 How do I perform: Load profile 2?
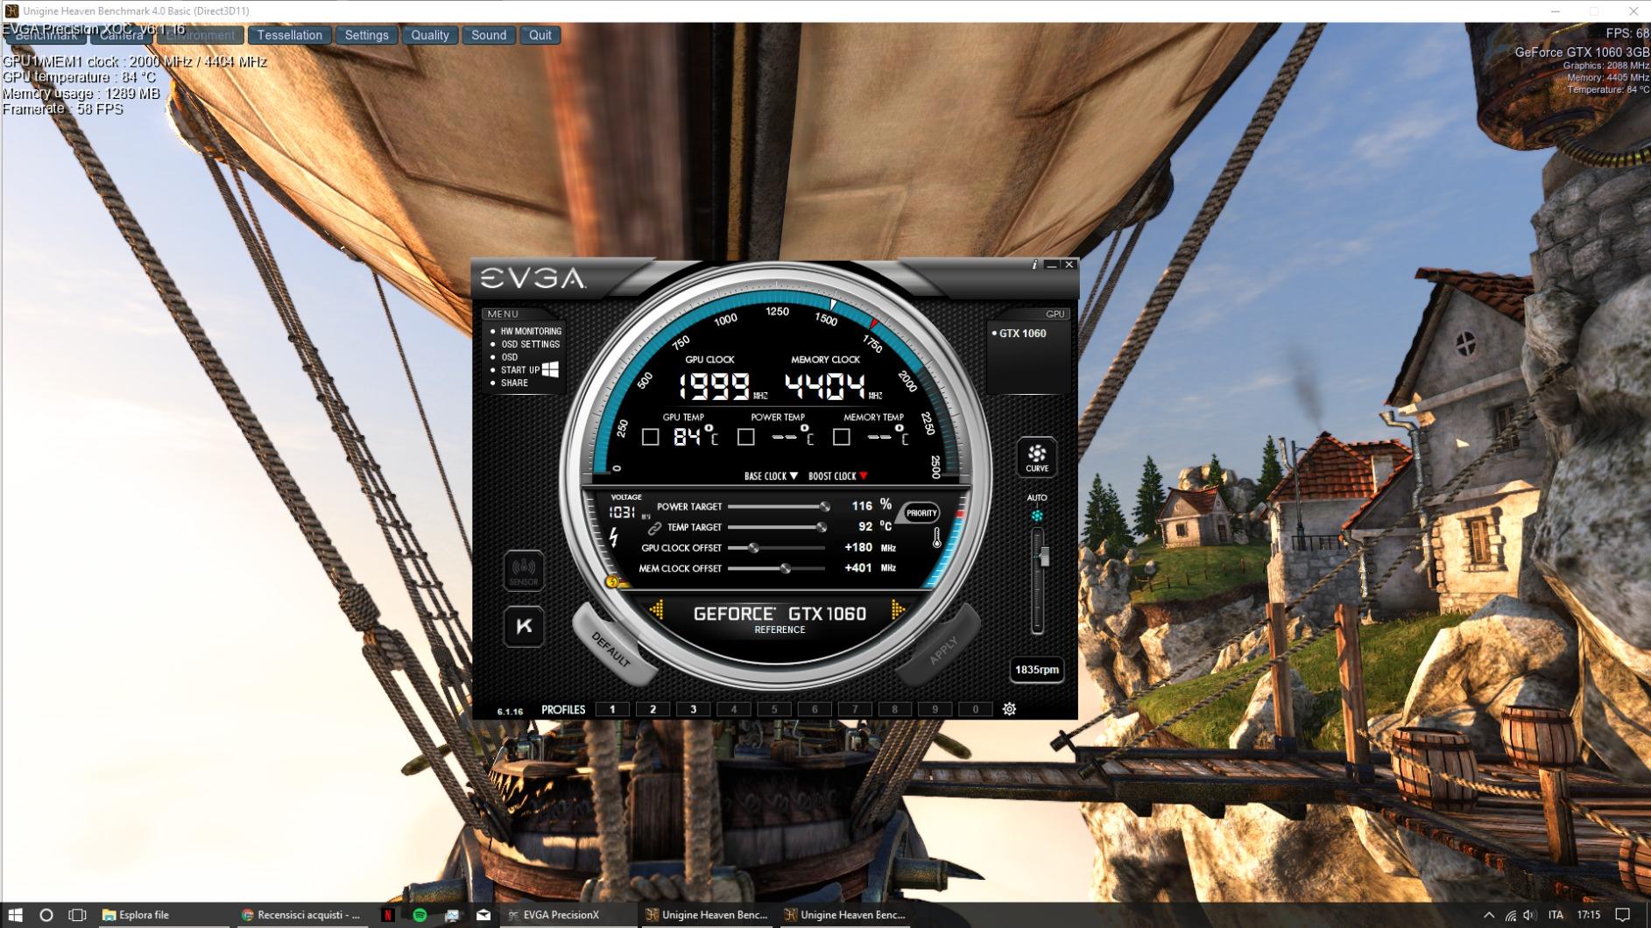coord(653,709)
